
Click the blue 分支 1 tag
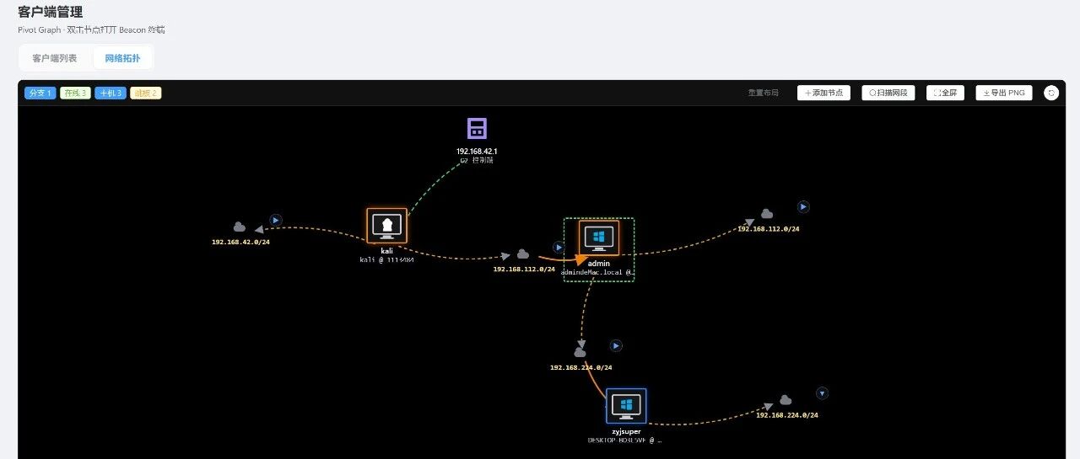tap(40, 93)
